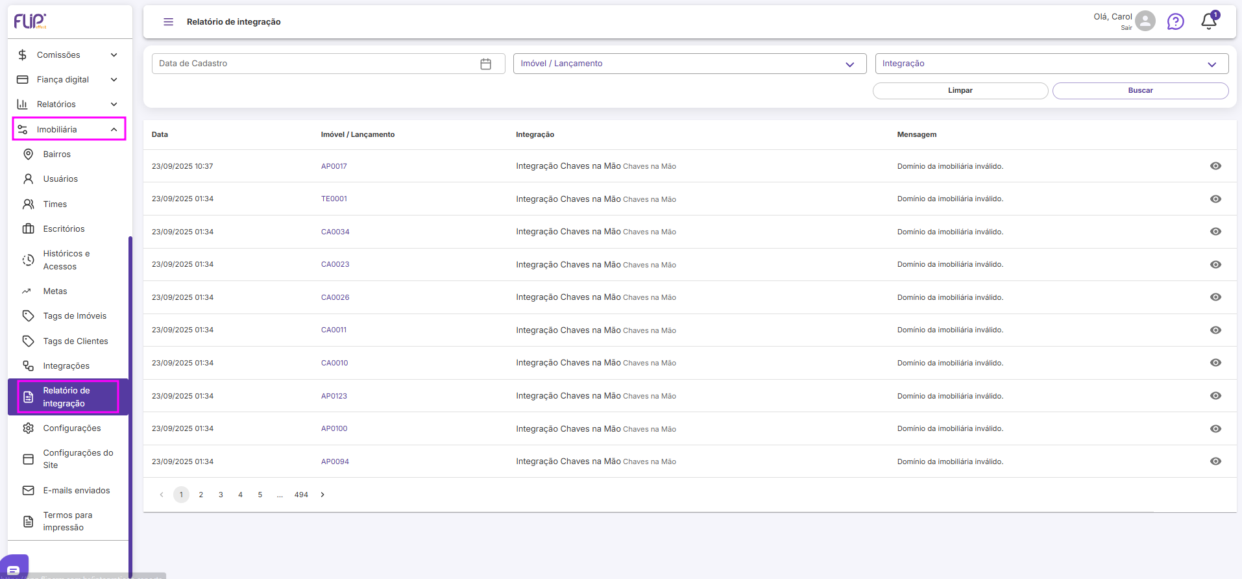Screen dimensions: 1242x579
Task: Click the Times group icon
Action: coord(29,204)
